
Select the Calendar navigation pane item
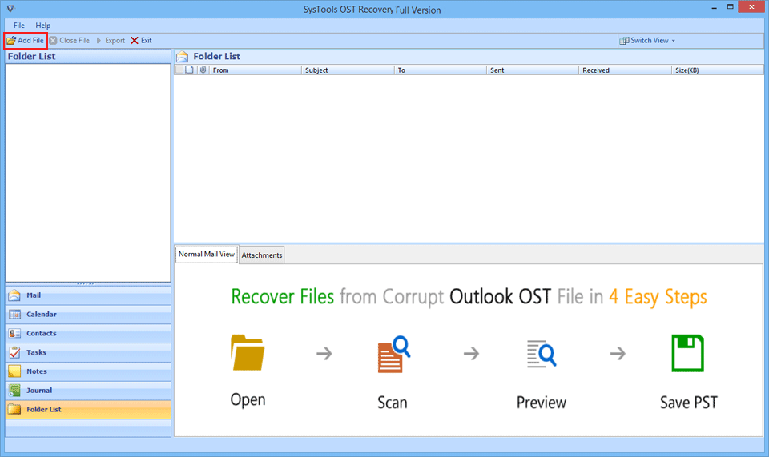pyautogui.click(x=88, y=315)
